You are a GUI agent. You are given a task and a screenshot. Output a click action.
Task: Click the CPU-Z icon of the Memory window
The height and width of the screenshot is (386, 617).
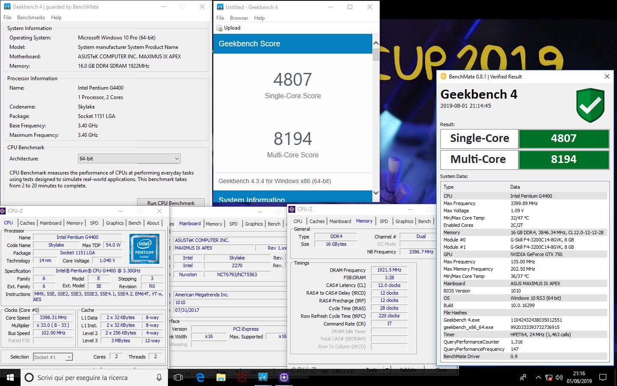tap(292, 209)
